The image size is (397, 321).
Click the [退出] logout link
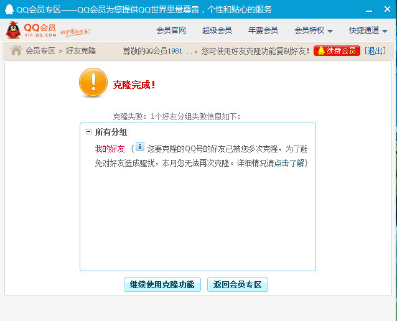pos(375,51)
